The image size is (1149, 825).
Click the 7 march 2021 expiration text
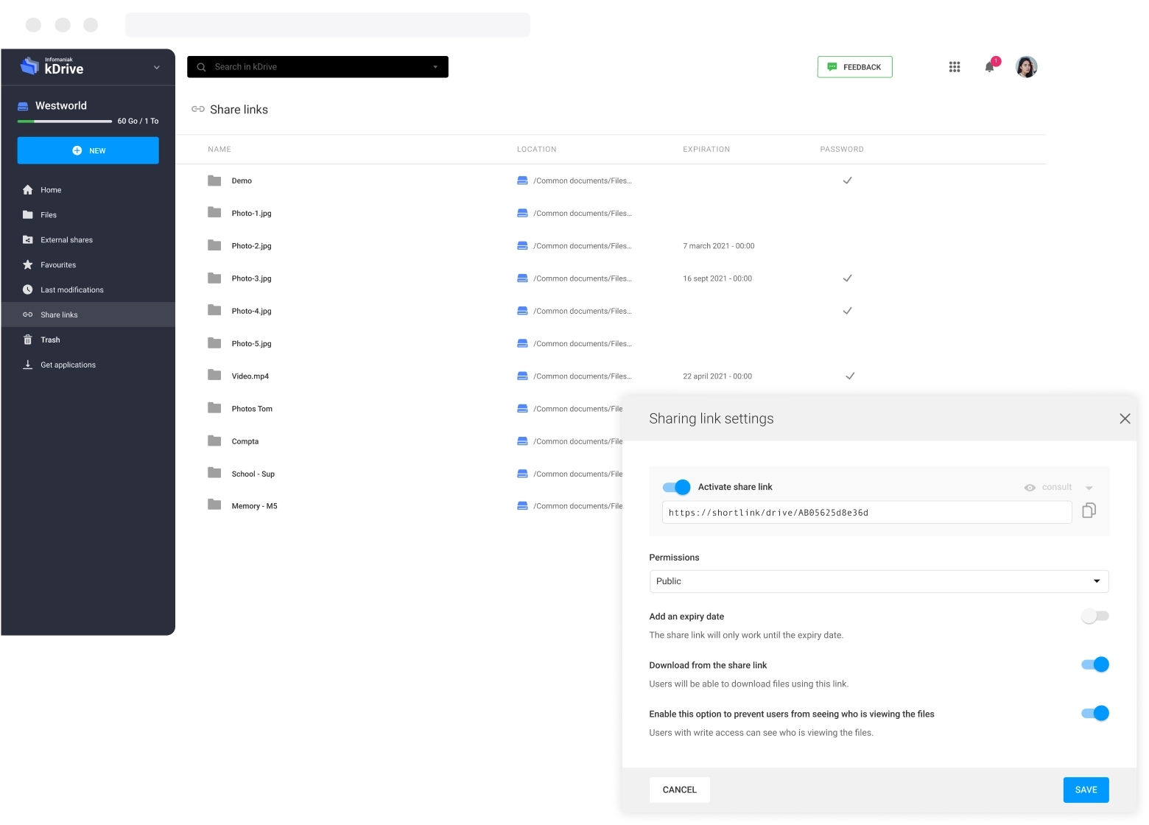pos(718,246)
